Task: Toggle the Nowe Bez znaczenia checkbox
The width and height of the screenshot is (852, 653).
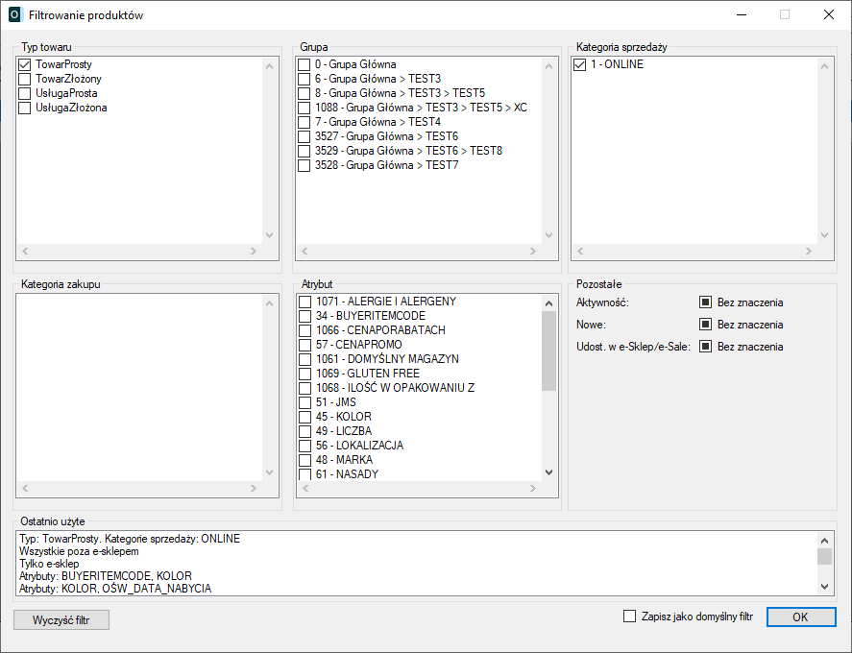Action: pyautogui.click(x=705, y=325)
